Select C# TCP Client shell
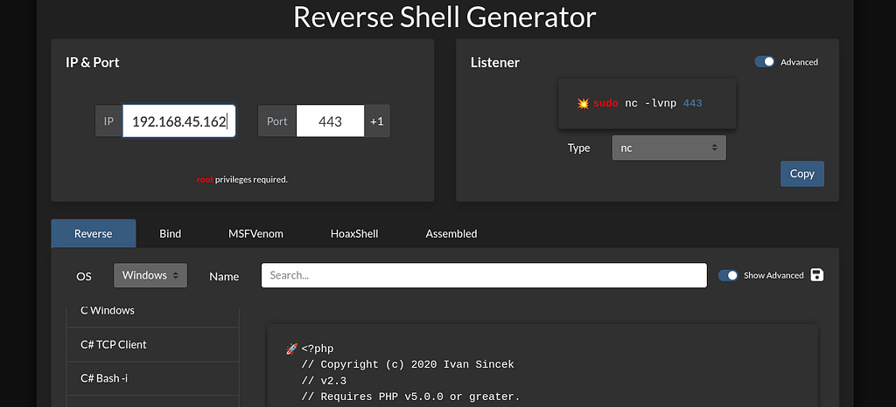This screenshot has width=896, height=407. (x=152, y=344)
